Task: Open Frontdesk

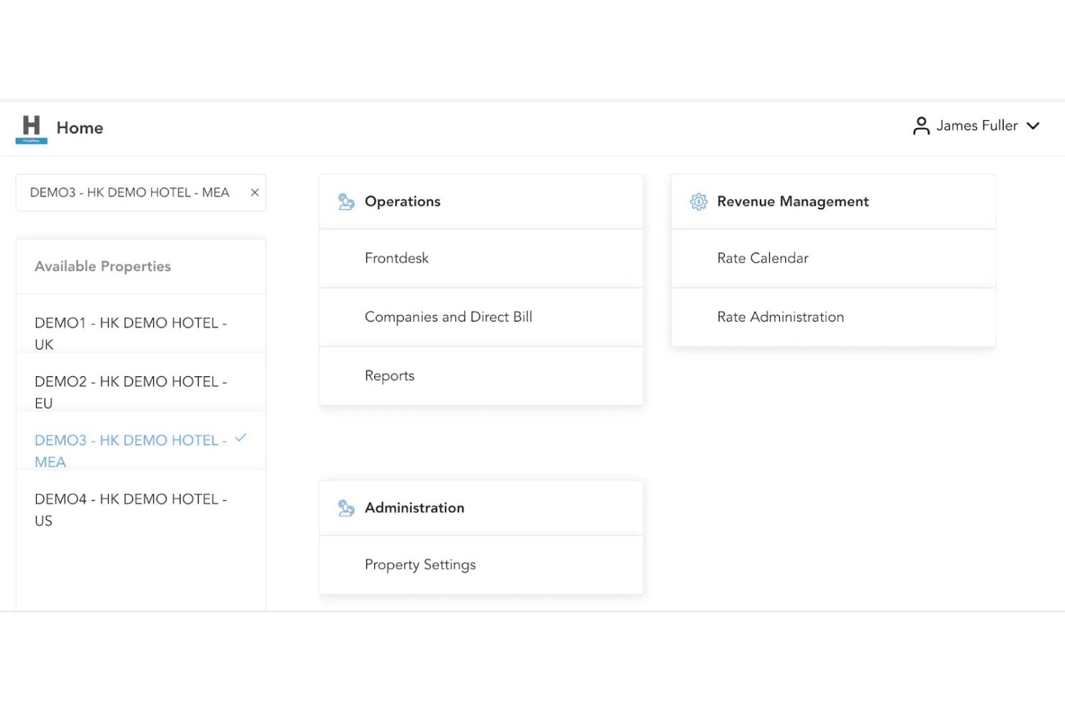Action: point(481,258)
